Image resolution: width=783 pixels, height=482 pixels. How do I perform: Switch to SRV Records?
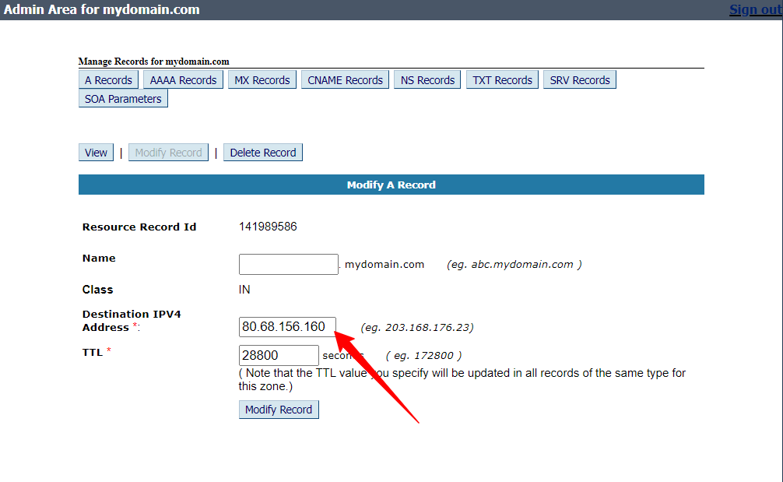point(580,80)
